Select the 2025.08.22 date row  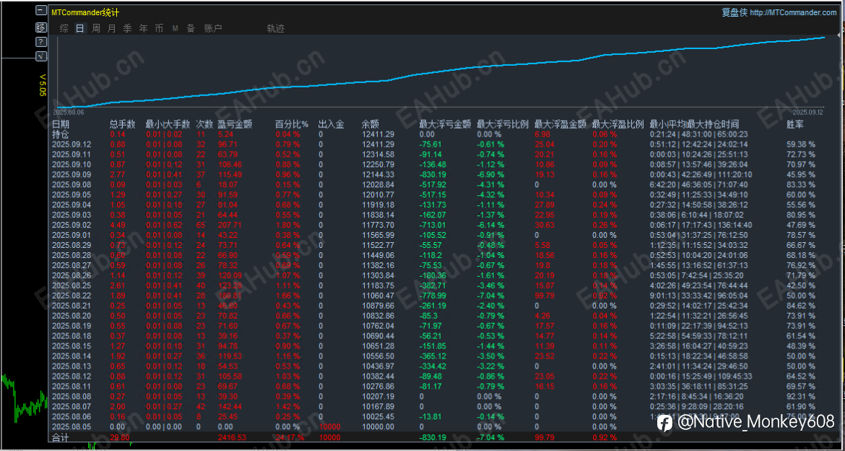(x=71, y=296)
